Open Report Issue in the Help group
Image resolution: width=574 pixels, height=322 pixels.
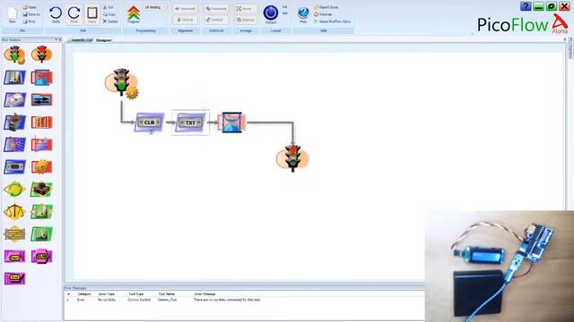tap(326, 7)
